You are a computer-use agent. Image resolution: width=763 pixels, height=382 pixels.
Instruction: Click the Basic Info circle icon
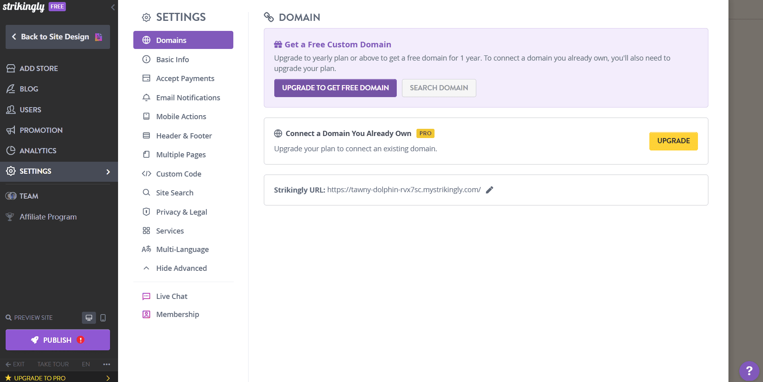tap(147, 59)
